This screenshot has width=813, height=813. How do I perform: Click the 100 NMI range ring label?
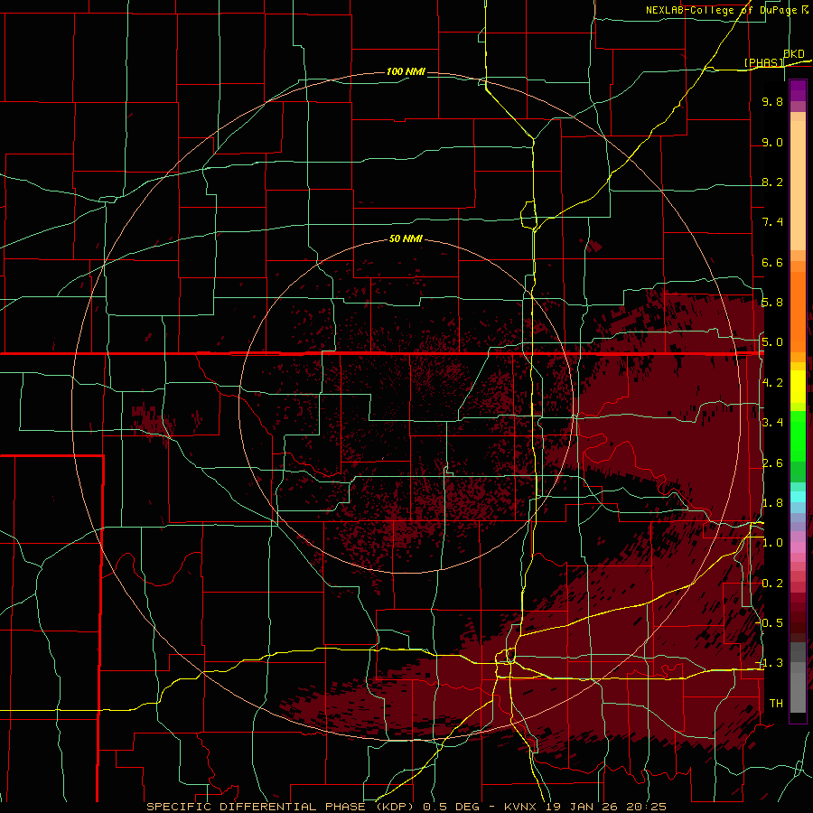coord(406,71)
